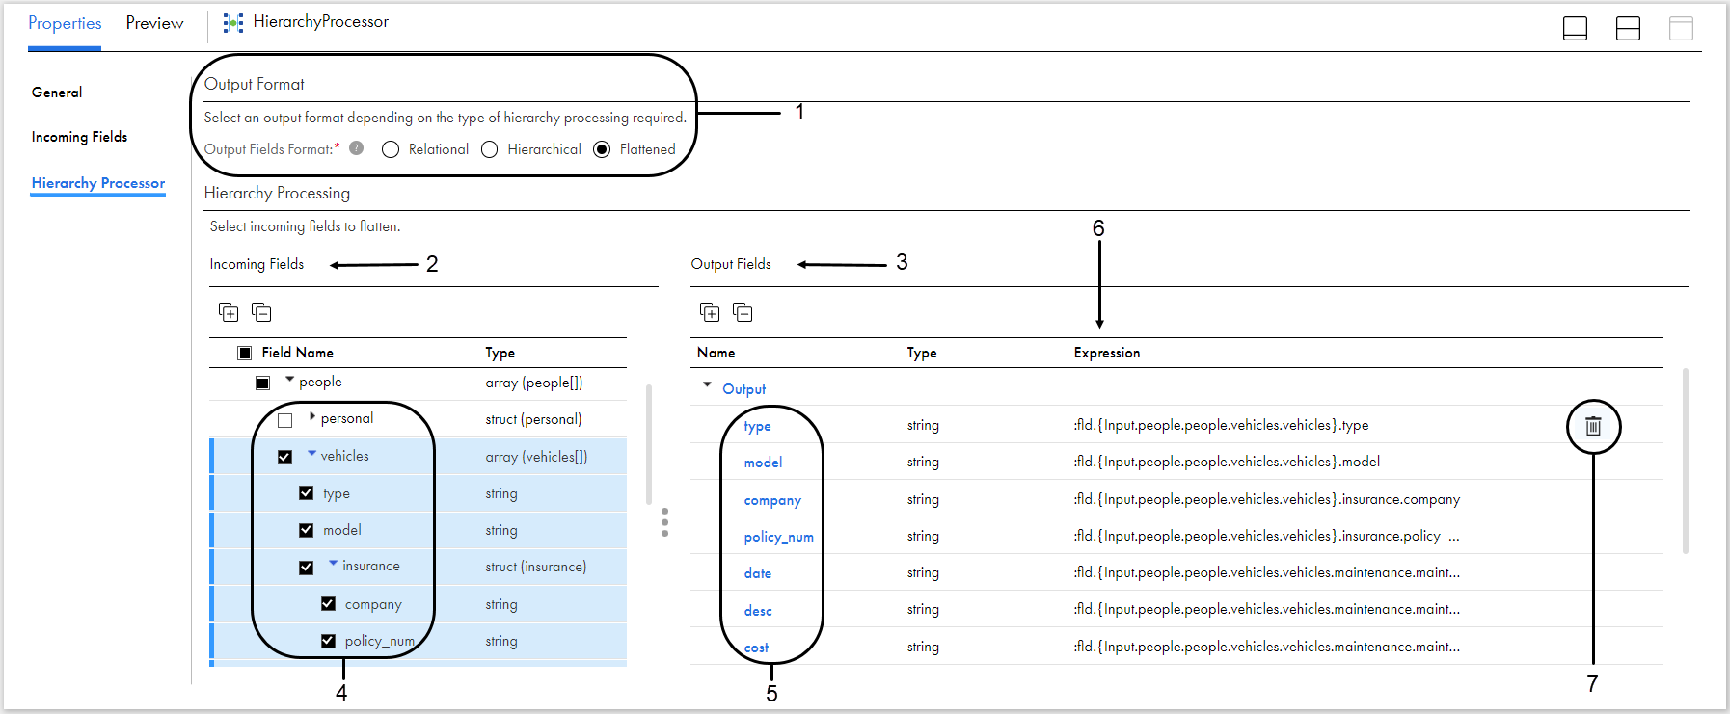Select the Relational output format
This screenshot has height=714, width=1730.
click(391, 149)
